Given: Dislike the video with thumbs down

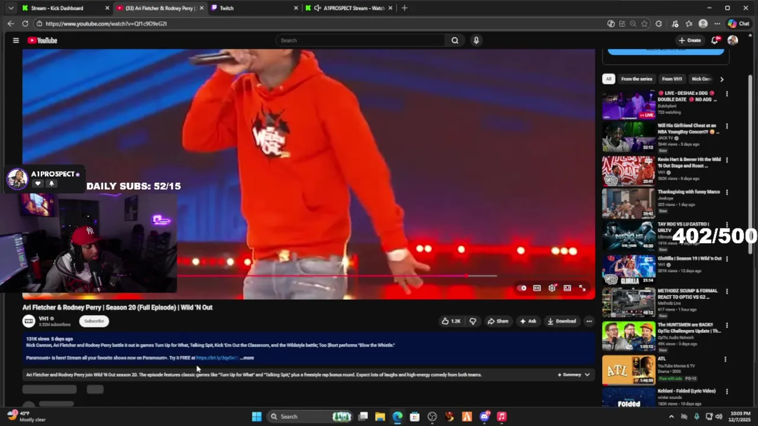Looking at the screenshot, I should point(473,321).
